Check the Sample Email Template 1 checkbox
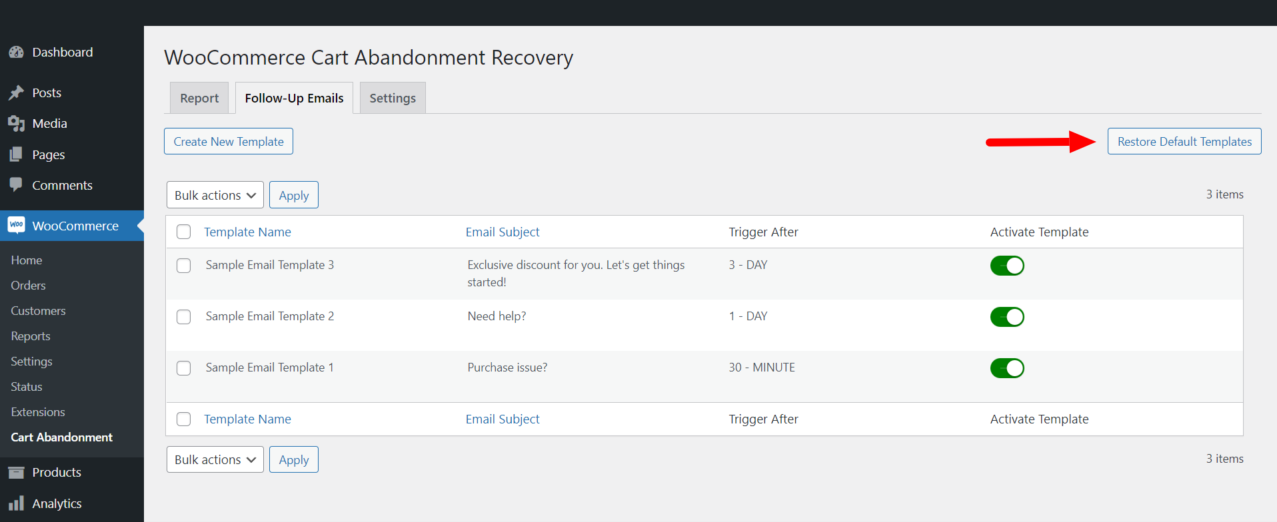Viewport: 1277px width, 522px height. point(184,368)
